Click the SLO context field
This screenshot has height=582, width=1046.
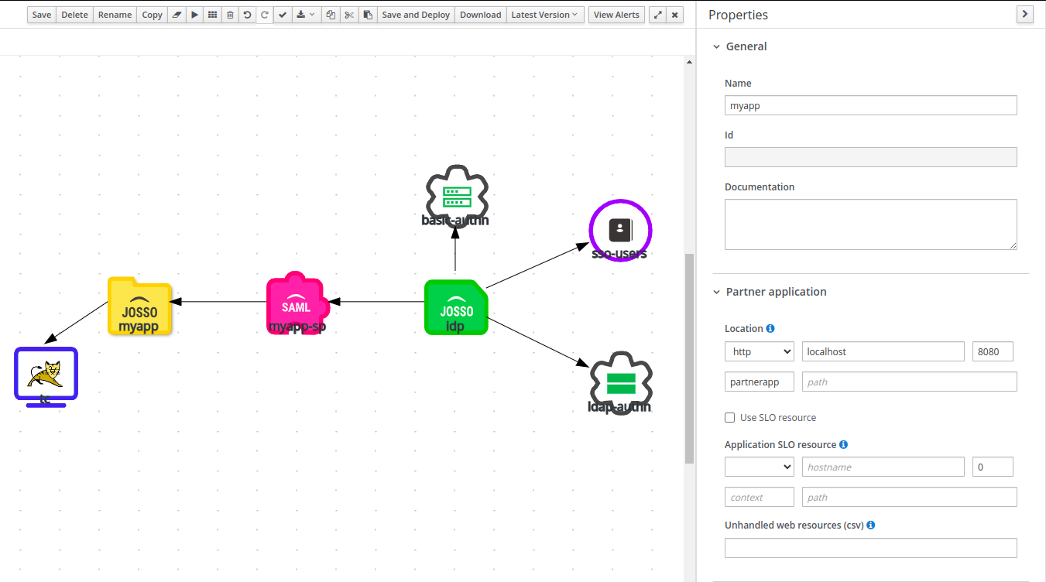point(760,497)
